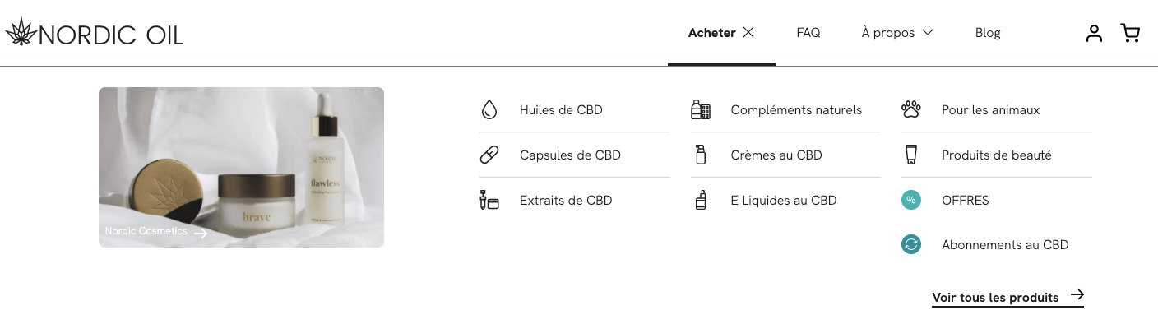This screenshot has height=324, width=1158.
Task: Open the Compléments naturels link
Action: point(796,109)
